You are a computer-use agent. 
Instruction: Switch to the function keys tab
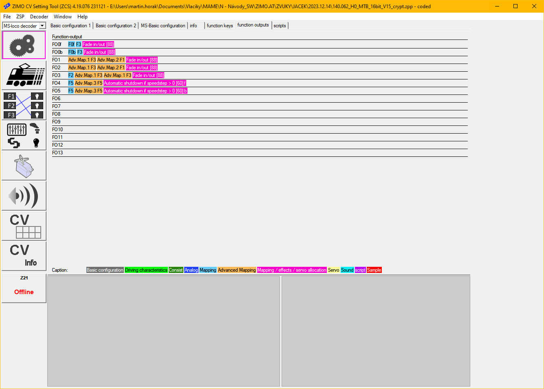coord(220,26)
